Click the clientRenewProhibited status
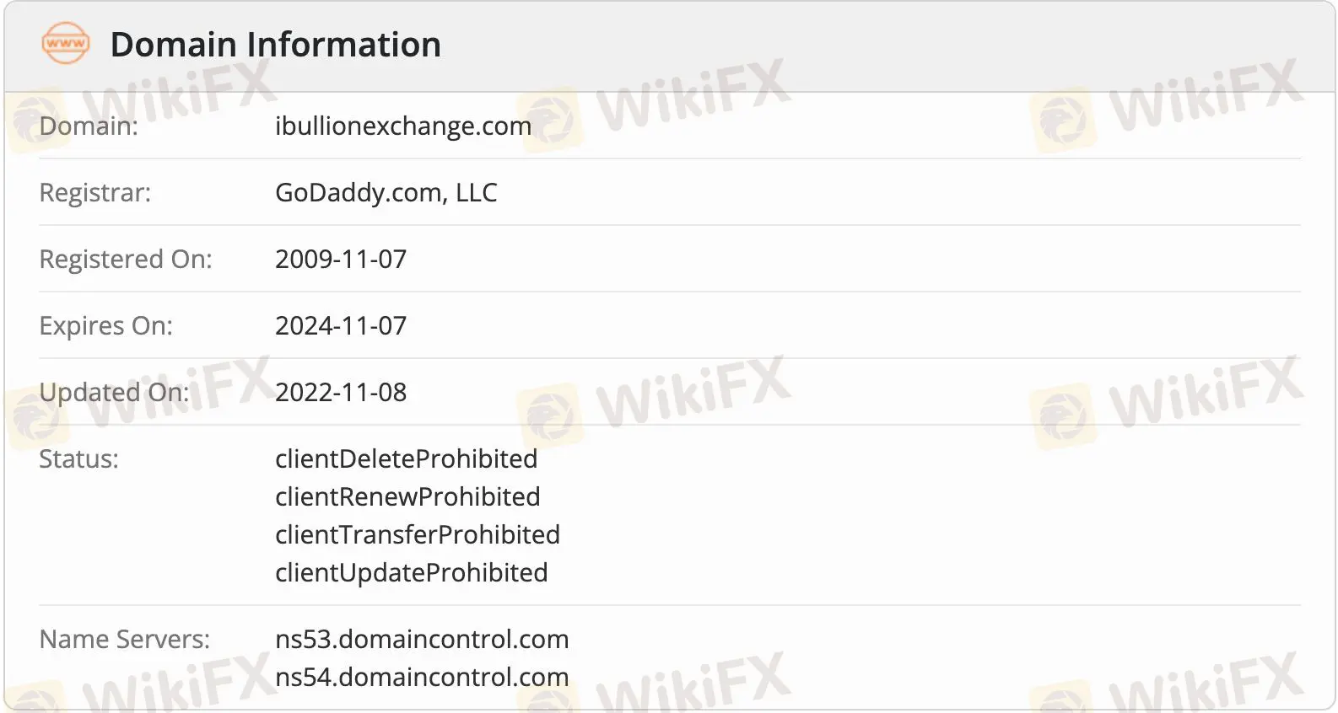The height and width of the screenshot is (713, 1338). 407,497
